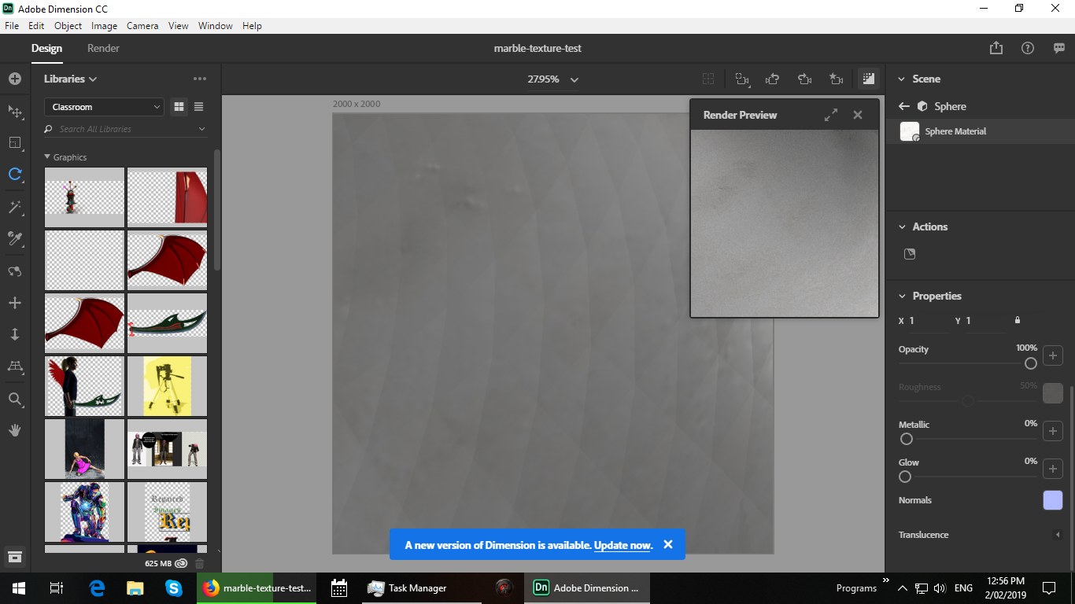Select the Select and Move tool

point(15,111)
